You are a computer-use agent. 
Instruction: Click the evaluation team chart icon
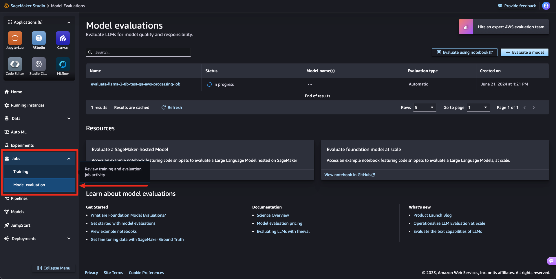tap(466, 27)
